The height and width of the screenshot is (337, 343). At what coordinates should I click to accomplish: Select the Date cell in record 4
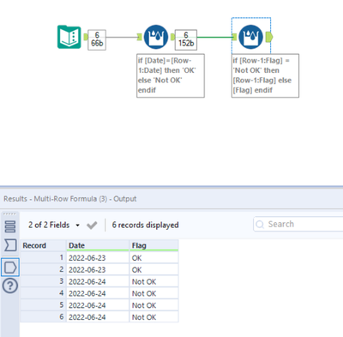(98, 293)
